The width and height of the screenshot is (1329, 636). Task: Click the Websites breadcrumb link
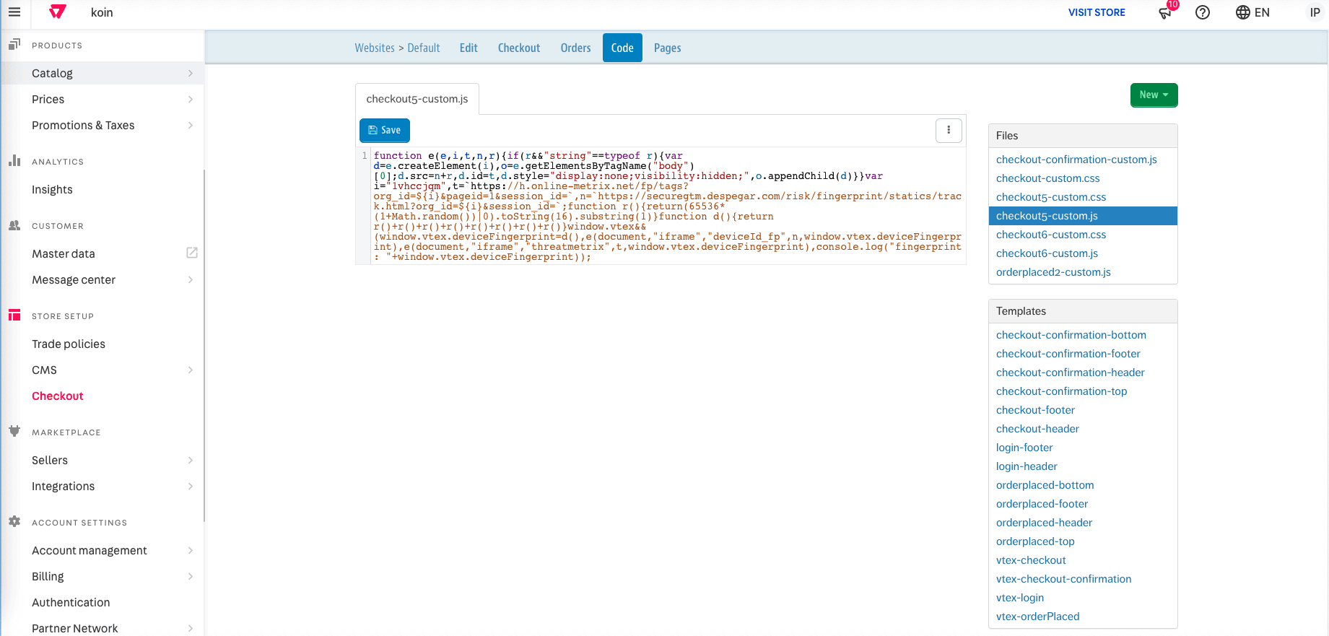375,48
